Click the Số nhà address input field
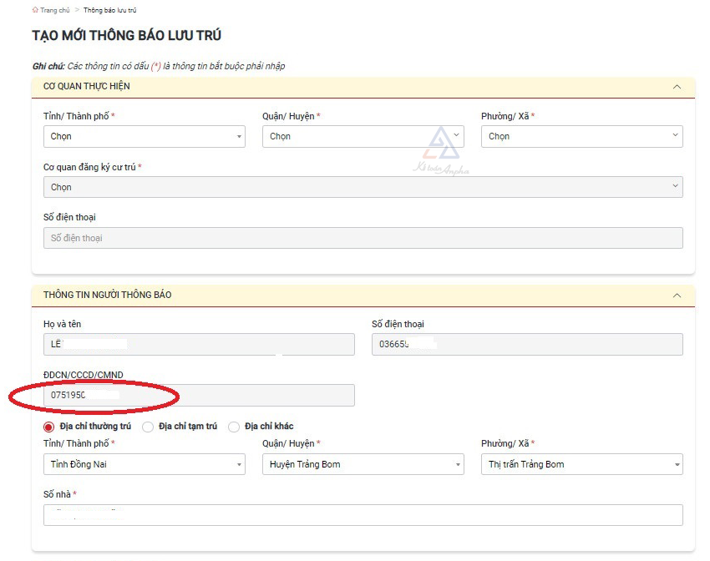Viewport: 710px width, 561px height. [363, 515]
